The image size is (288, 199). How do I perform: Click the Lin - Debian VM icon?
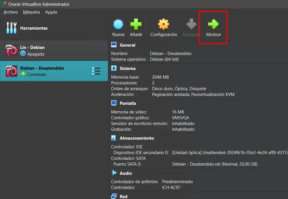click(x=12, y=51)
